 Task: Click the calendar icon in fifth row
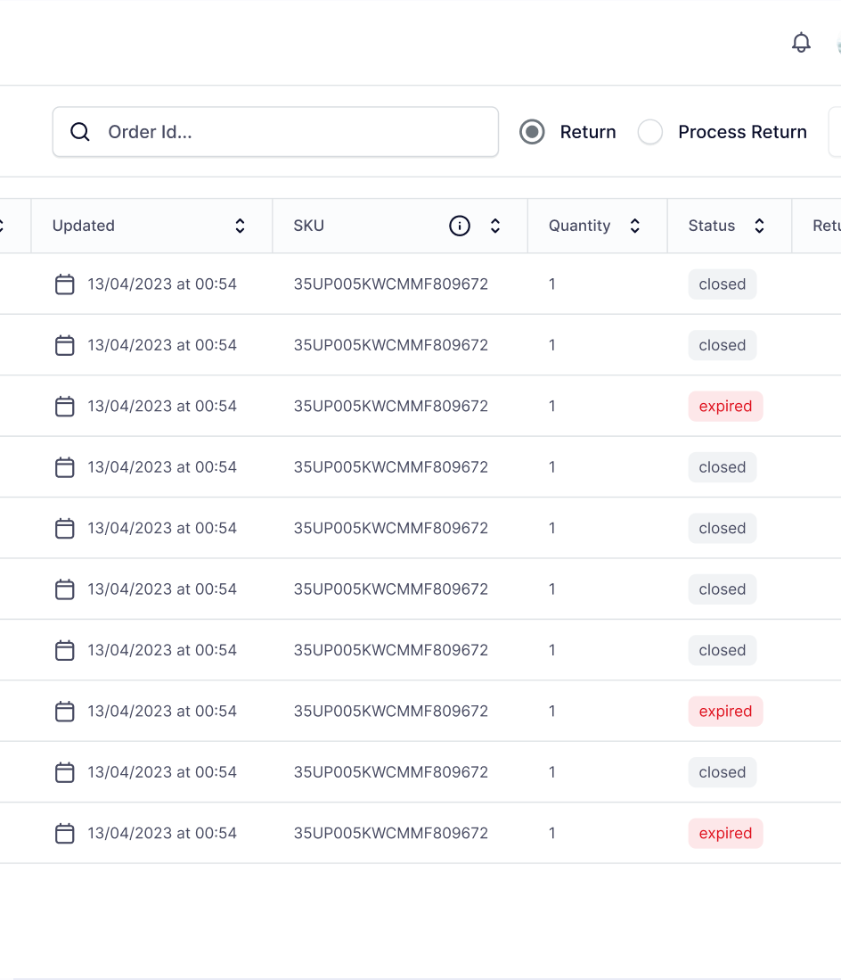click(65, 529)
